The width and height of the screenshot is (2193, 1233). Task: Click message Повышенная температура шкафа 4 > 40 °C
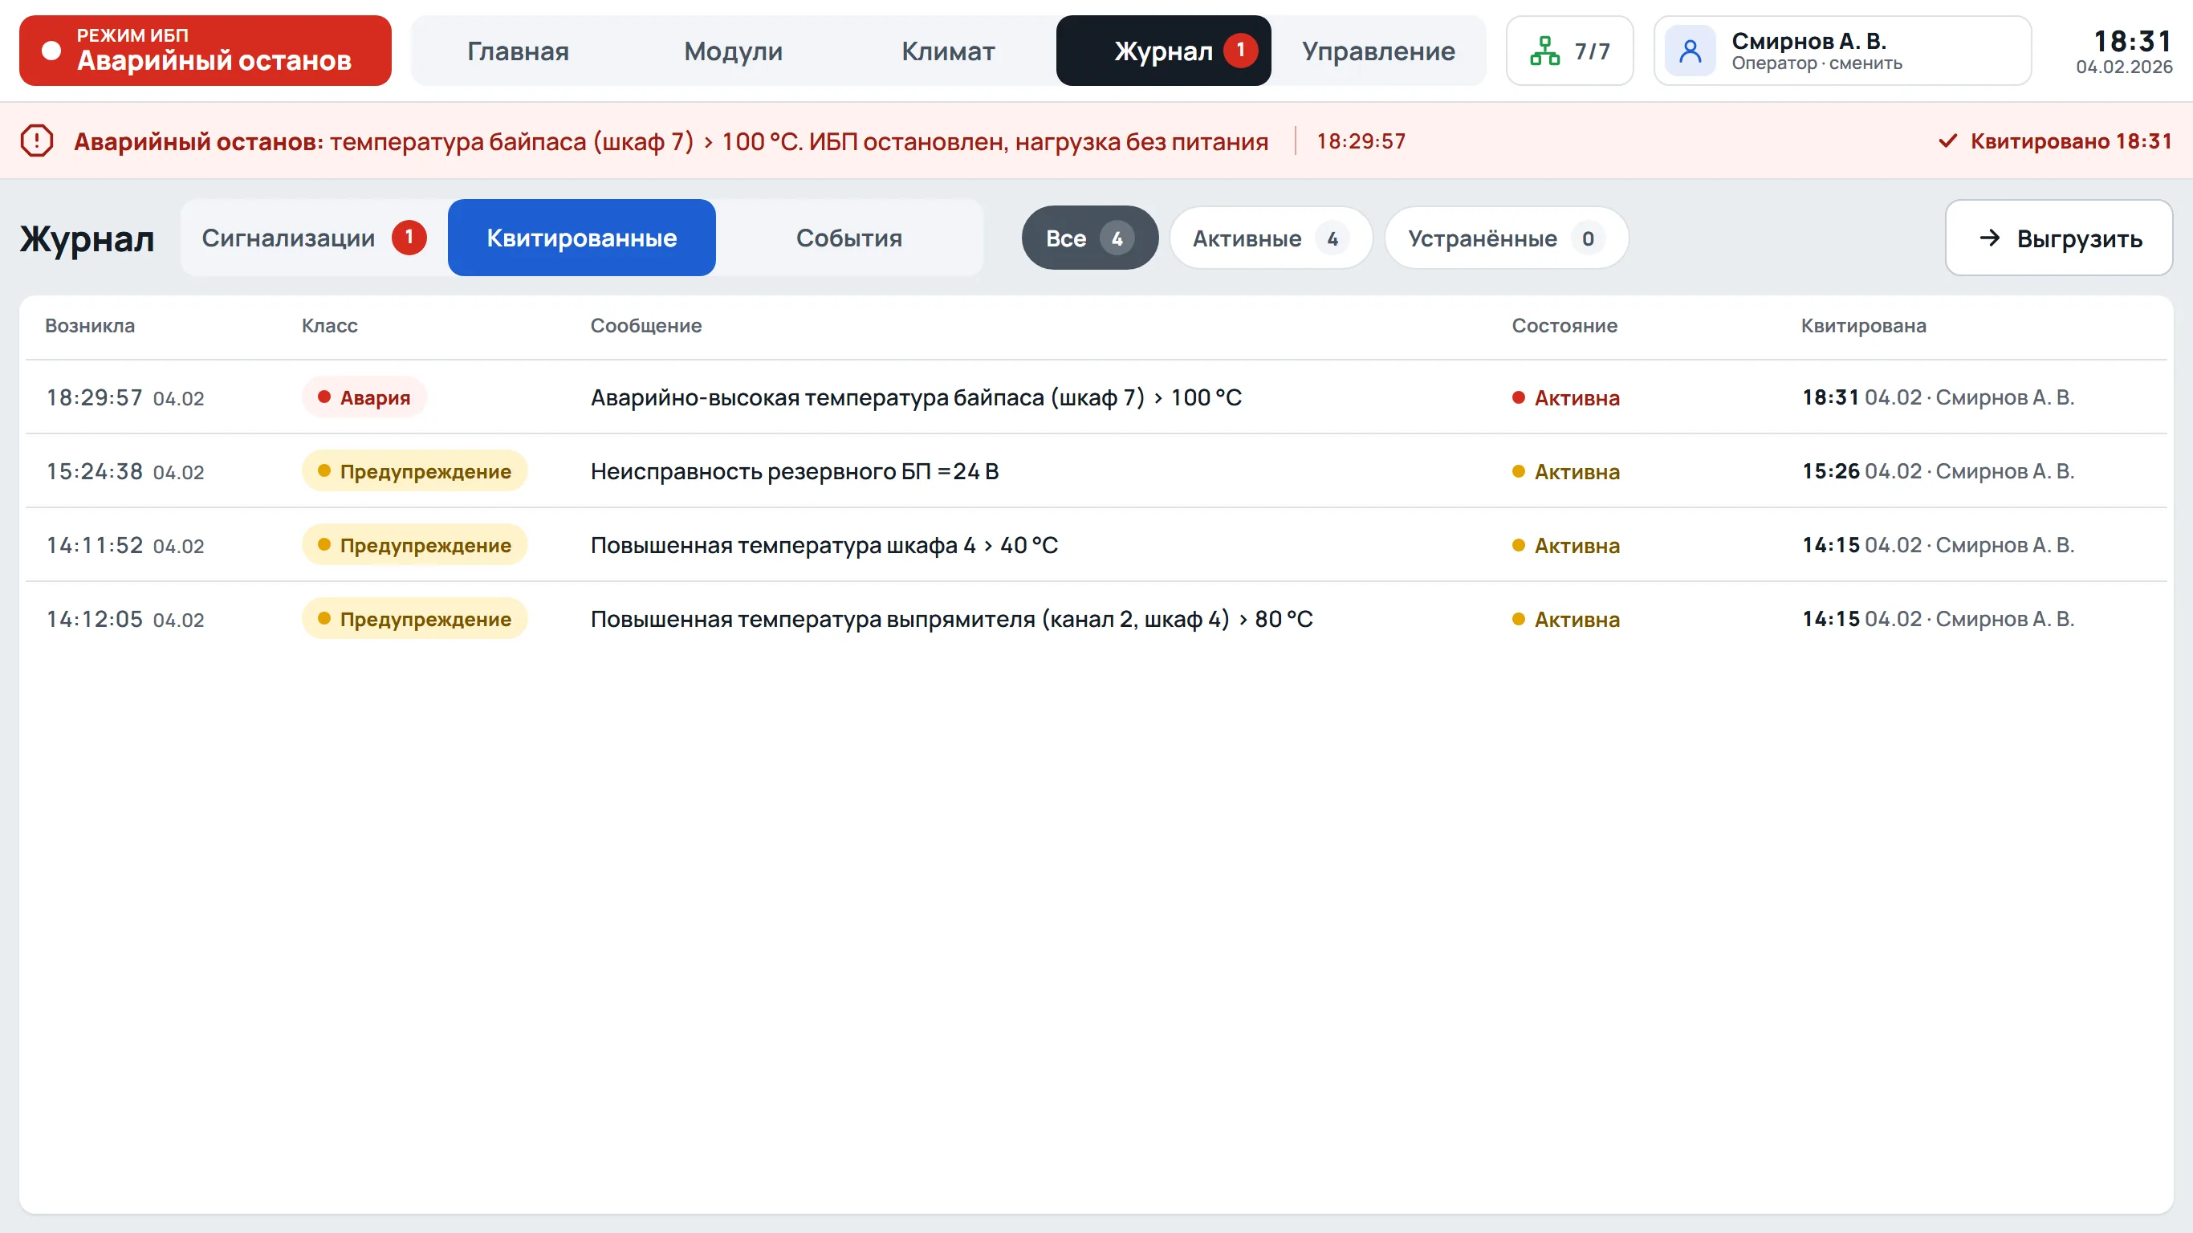pos(824,545)
